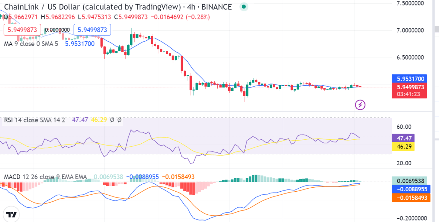Click the low price L5.9475313
Image resolution: width=439 pixels, height=222 pixels.
coord(94,17)
